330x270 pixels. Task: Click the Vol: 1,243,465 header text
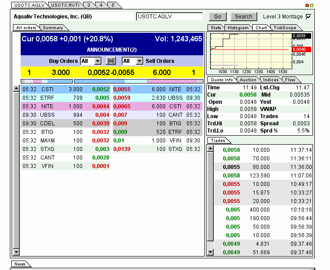click(178, 39)
